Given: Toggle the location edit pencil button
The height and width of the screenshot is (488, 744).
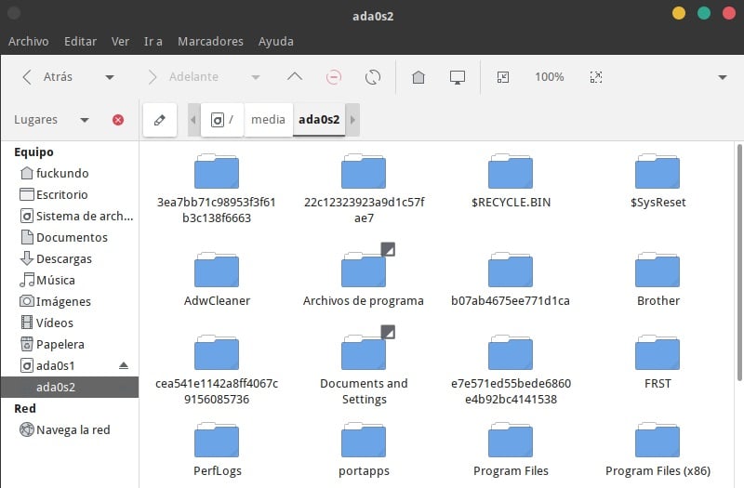Looking at the screenshot, I should click(x=160, y=120).
